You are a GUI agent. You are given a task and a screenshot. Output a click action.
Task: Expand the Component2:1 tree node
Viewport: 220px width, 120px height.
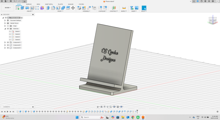5,45
